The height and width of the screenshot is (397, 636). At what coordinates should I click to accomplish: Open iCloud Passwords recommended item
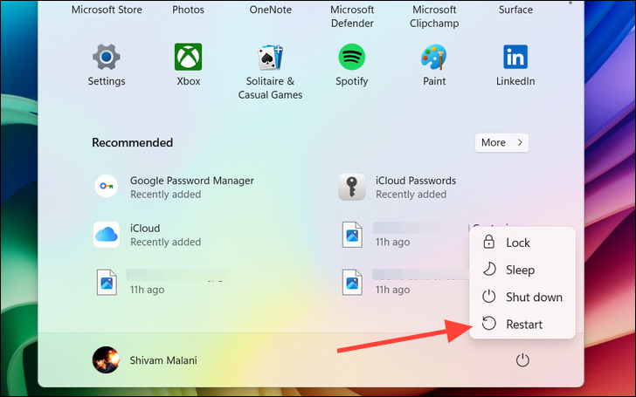[397, 187]
